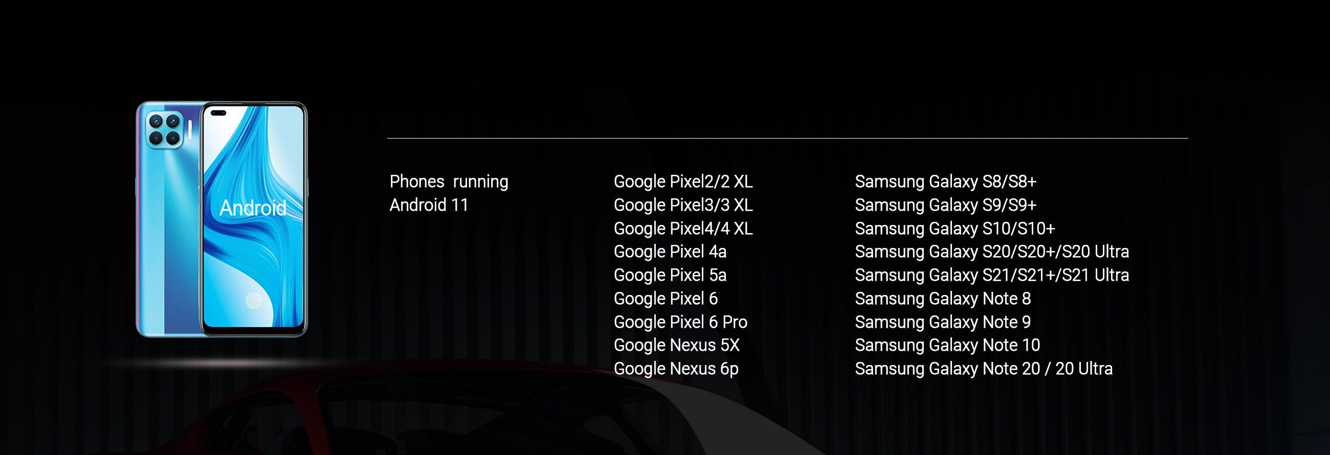Select Samsung Galaxy Note 20 / 20 Ultra entry
The width and height of the screenshot is (1330, 455).
[x=983, y=369]
